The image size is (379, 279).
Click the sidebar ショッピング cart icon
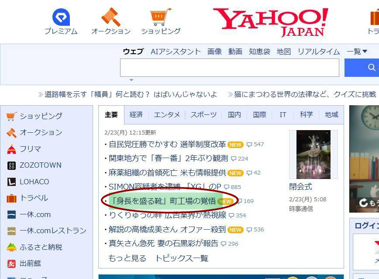click(11, 116)
